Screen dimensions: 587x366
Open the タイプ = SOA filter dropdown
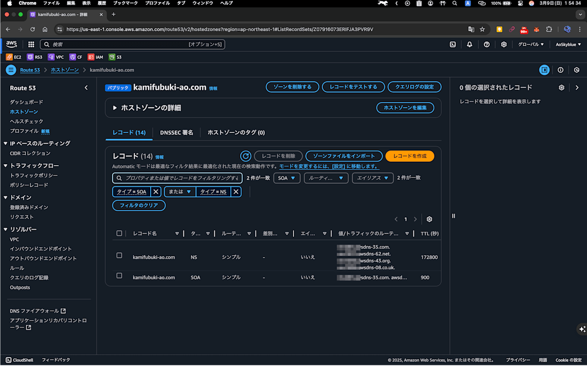[133, 192]
